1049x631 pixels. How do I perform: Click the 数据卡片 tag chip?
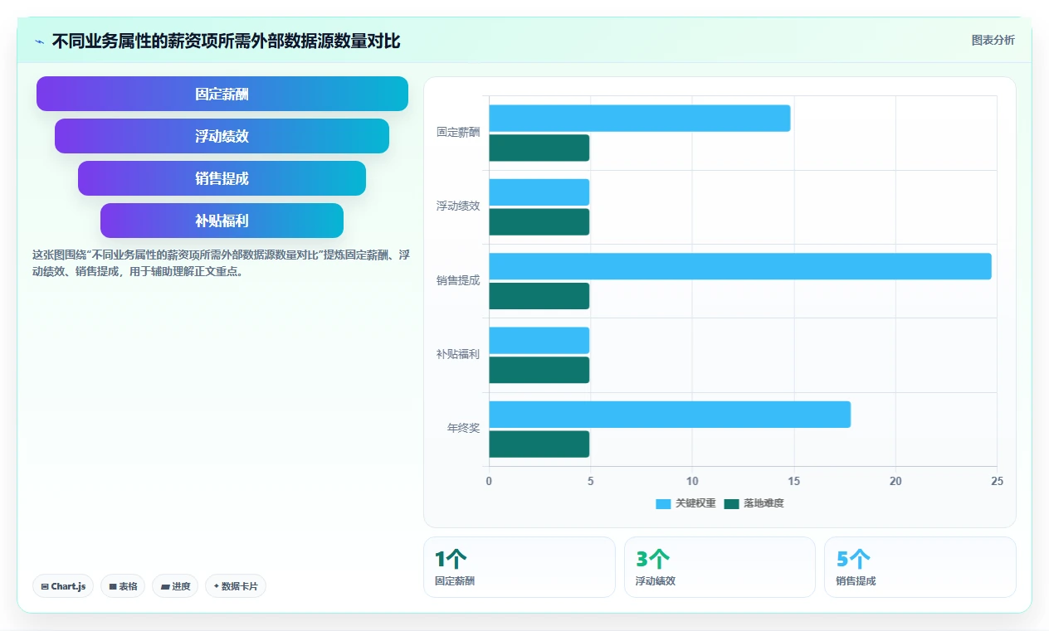pyautogui.click(x=236, y=586)
